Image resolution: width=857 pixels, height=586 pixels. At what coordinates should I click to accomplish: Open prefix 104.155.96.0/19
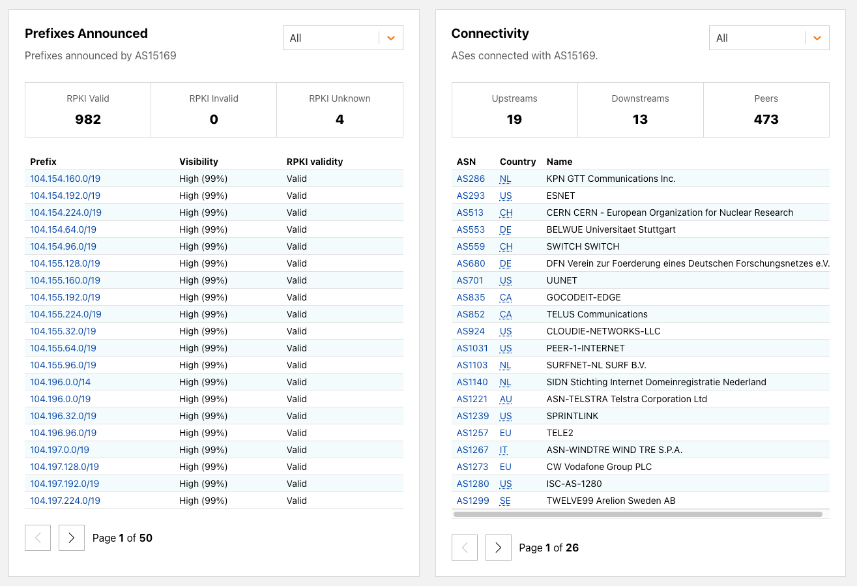click(x=63, y=365)
